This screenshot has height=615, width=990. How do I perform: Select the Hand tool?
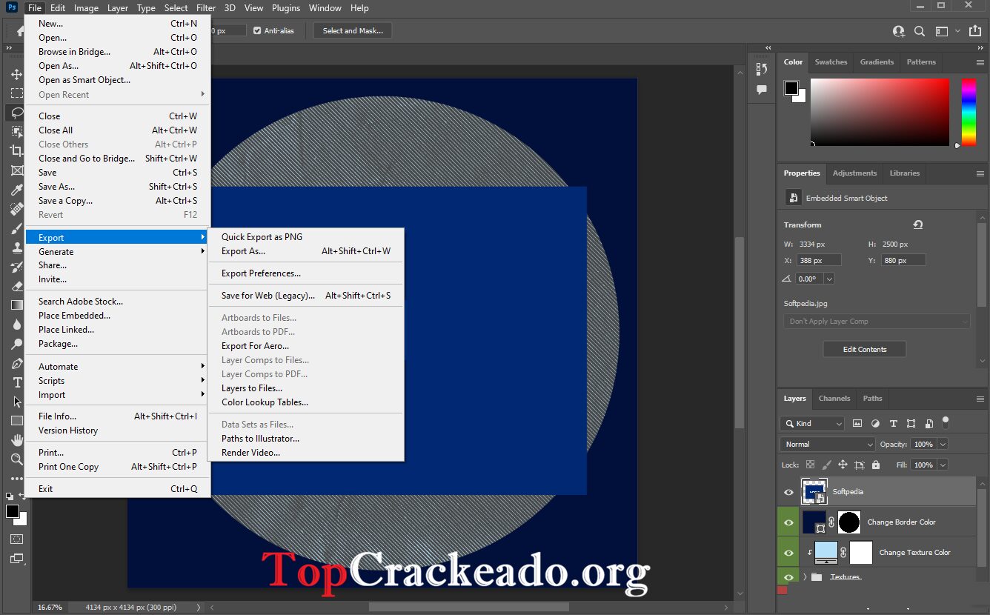pyautogui.click(x=16, y=439)
